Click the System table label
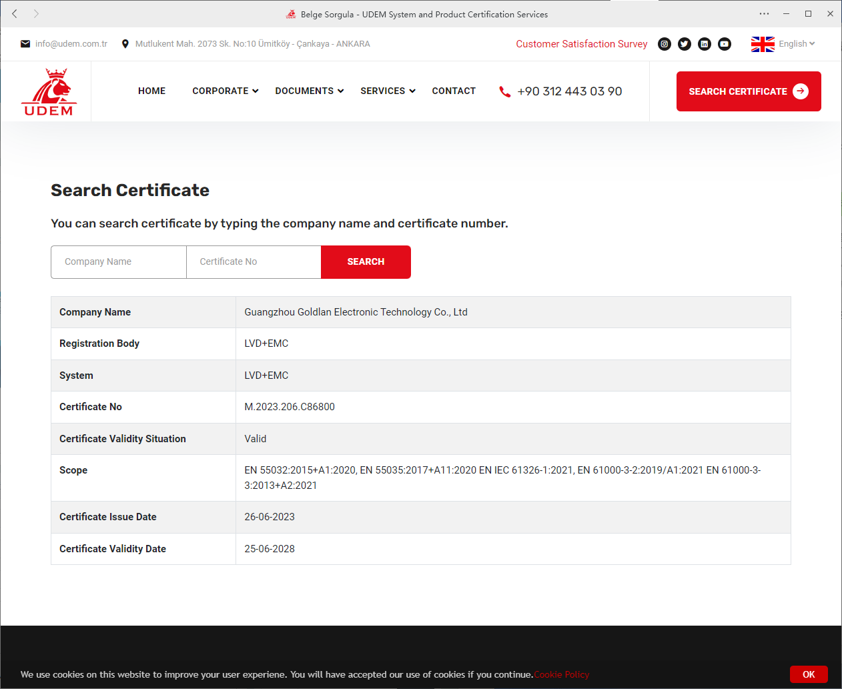 [x=76, y=376]
